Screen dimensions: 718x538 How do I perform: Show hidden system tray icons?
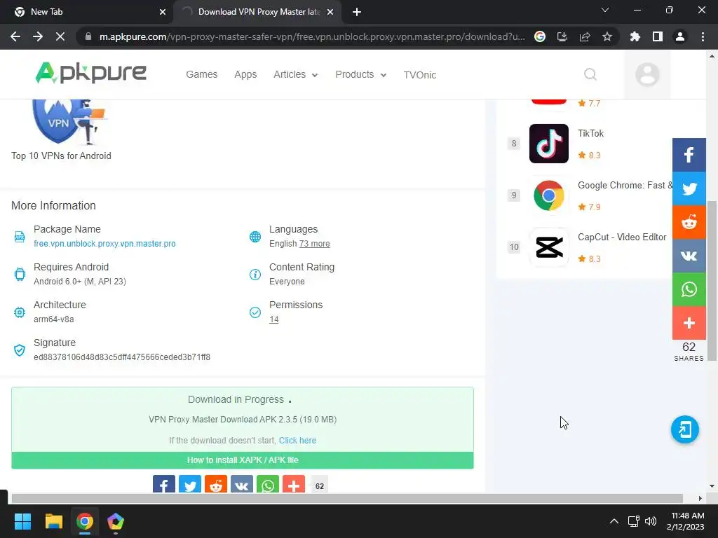click(614, 521)
